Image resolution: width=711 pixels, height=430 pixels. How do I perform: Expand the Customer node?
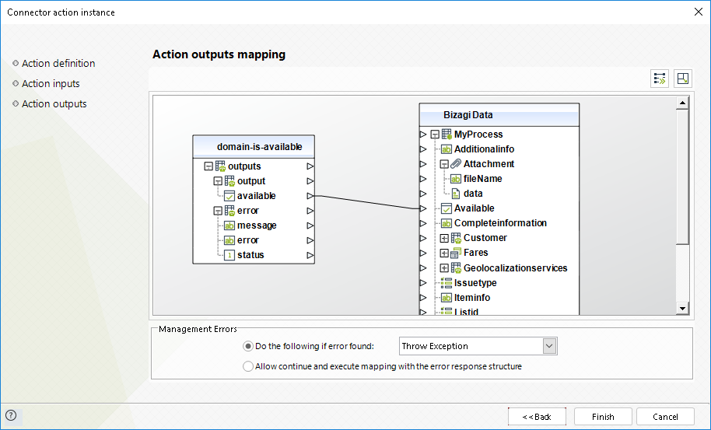tap(444, 239)
